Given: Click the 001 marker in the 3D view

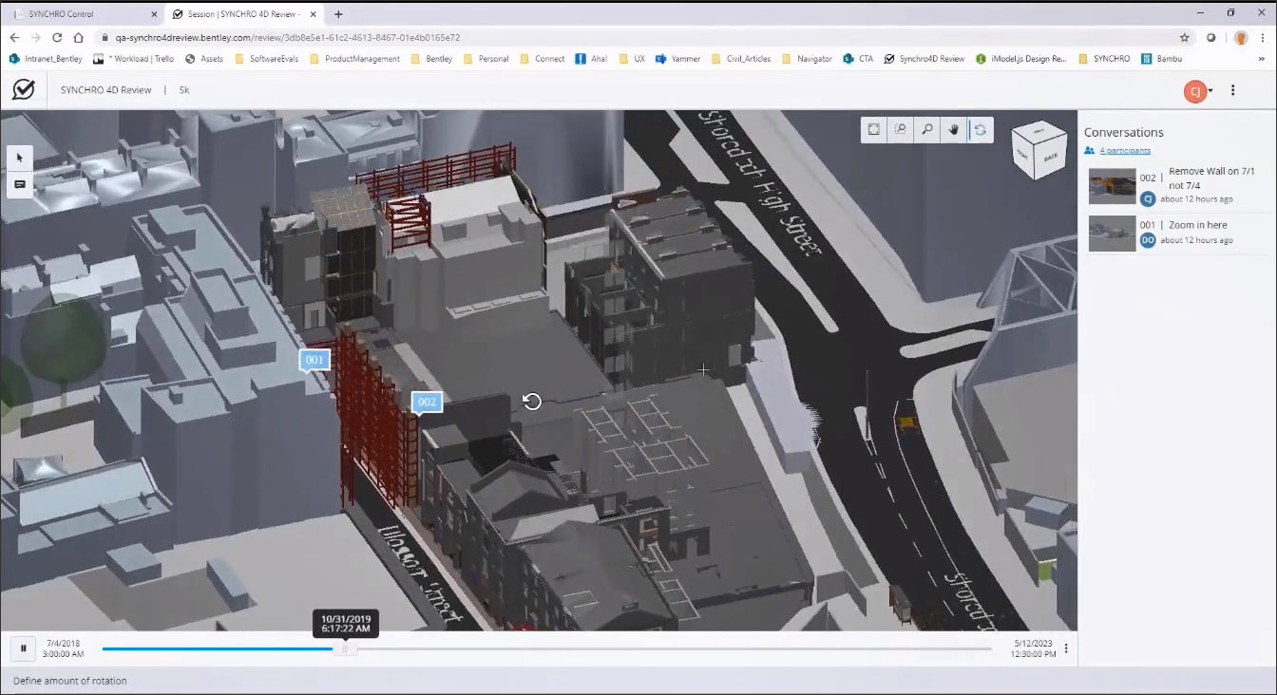Looking at the screenshot, I should pyautogui.click(x=314, y=360).
